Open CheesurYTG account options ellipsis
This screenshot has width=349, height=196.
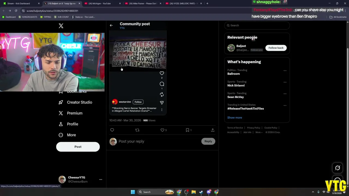pyautogui.click(x=101, y=179)
